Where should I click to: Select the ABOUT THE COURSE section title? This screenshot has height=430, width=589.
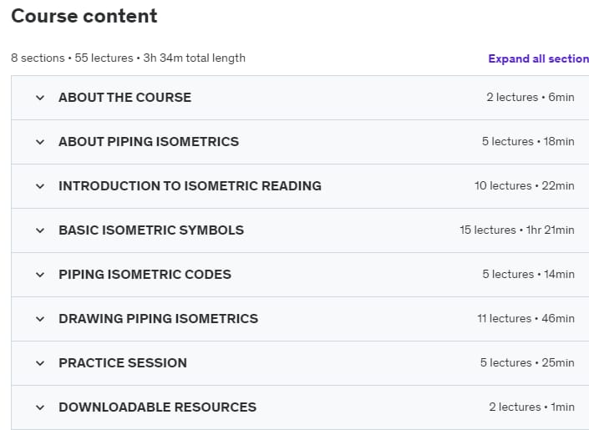125,97
